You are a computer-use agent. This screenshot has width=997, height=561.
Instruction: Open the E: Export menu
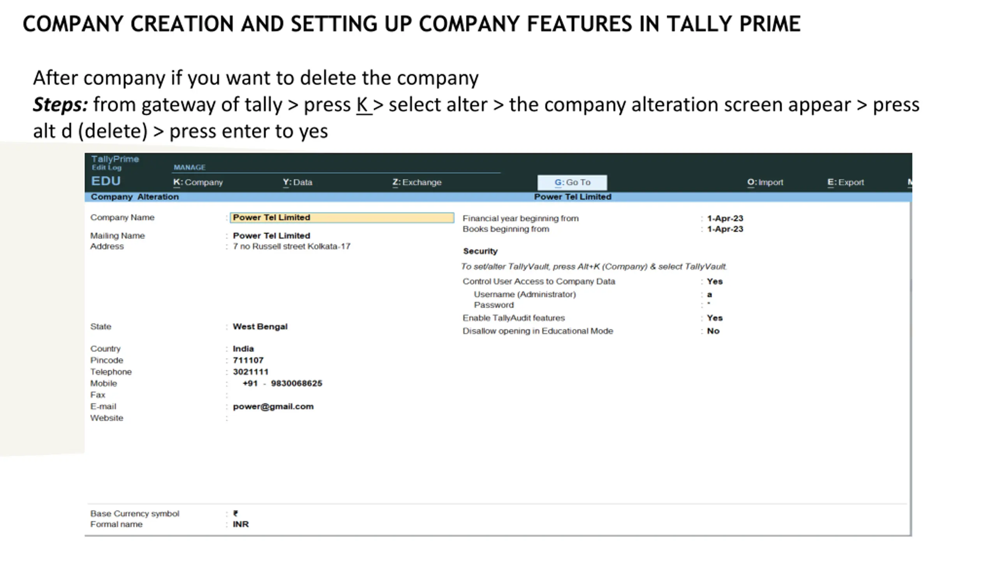[x=846, y=182]
